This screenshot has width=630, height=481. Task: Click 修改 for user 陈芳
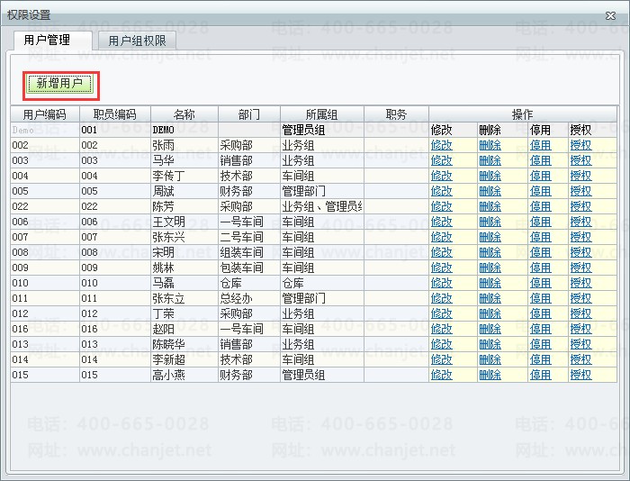(441, 206)
